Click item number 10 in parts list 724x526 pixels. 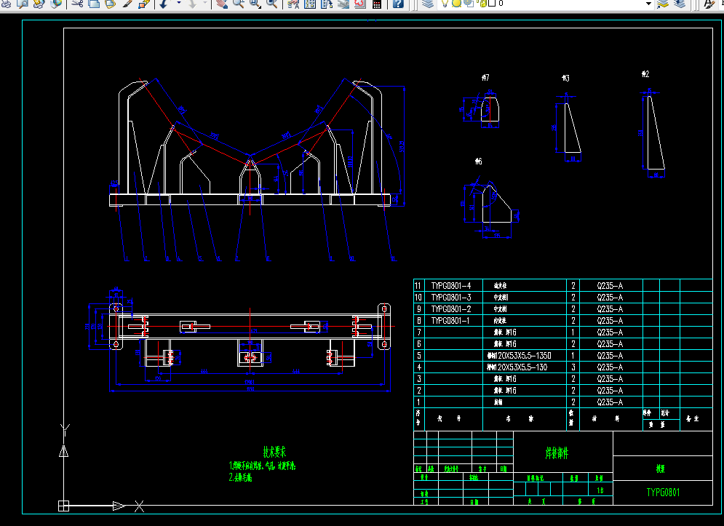(x=418, y=297)
